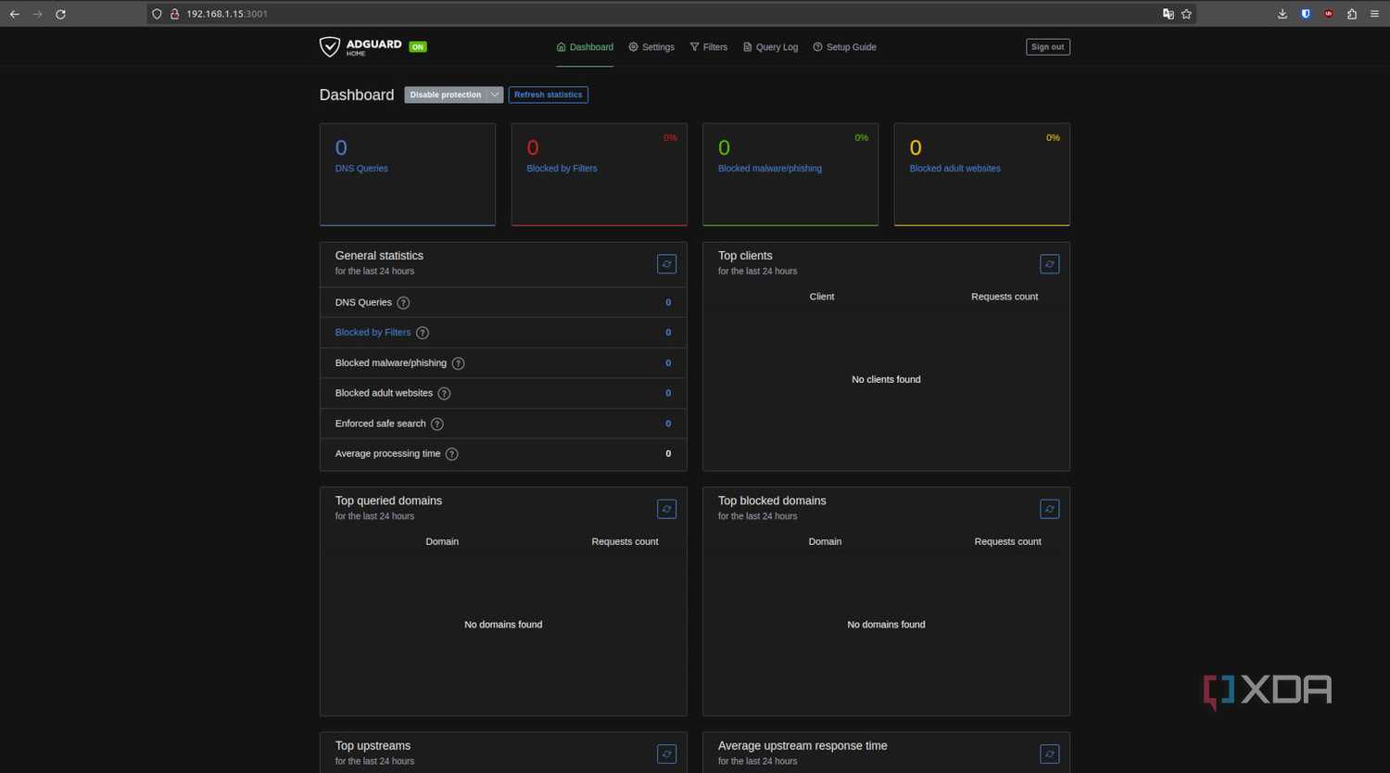Show help for Enforced safe search row
This screenshot has width=1390, height=773.
click(x=437, y=424)
